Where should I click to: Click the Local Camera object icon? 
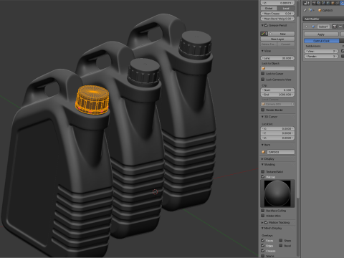[x=264, y=104]
